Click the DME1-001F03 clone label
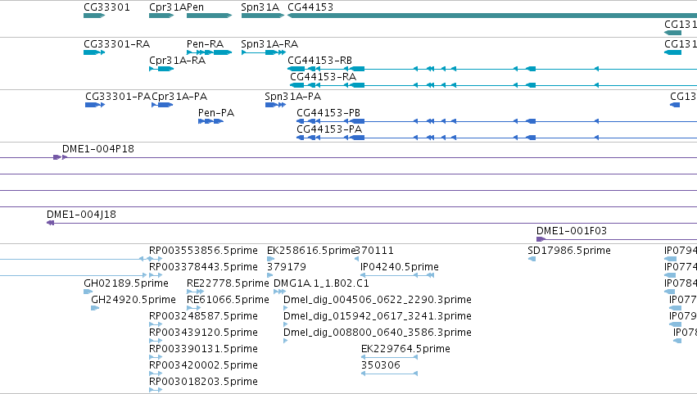Image resolution: width=697 pixels, height=394 pixels. [x=572, y=231]
